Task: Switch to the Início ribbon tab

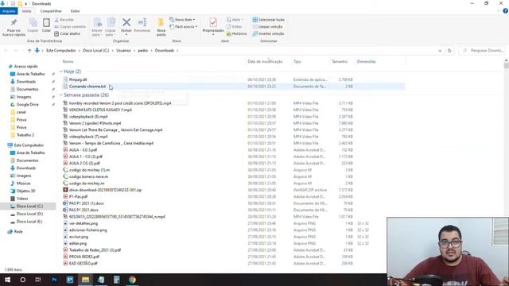Action: pyautogui.click(x=26, y=11)
